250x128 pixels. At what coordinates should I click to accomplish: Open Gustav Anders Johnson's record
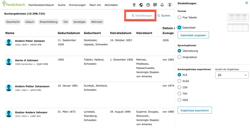(x=31, y=112)
